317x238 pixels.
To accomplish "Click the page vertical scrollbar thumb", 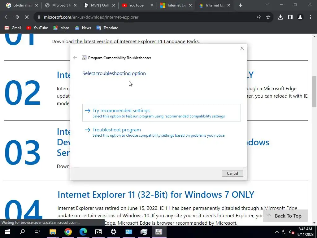I will pyautogui.click(x=314, y=92).
